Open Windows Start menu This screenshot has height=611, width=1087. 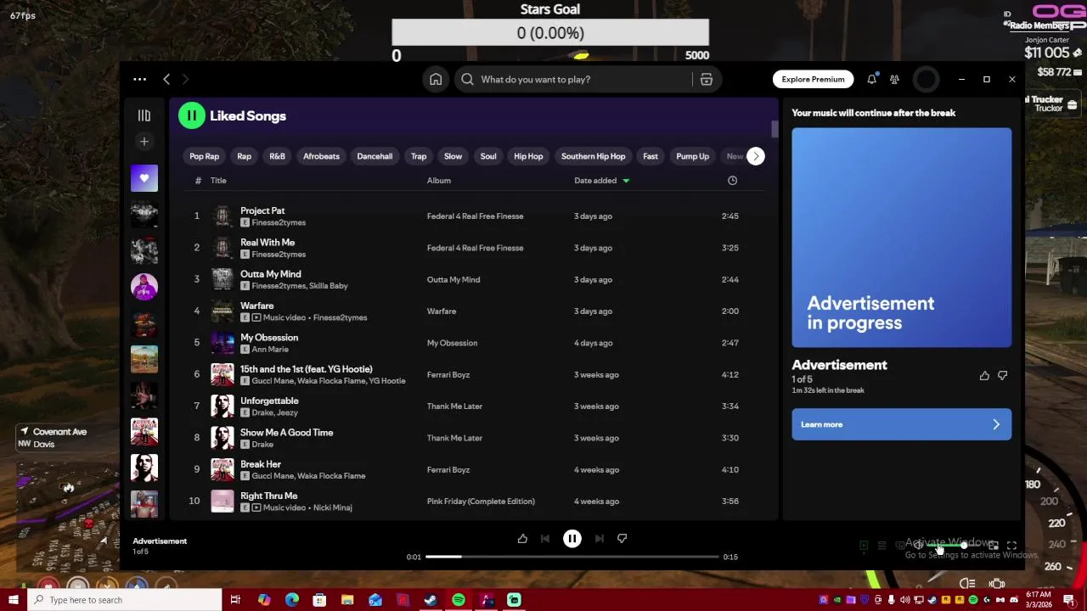tap(14, 600)
